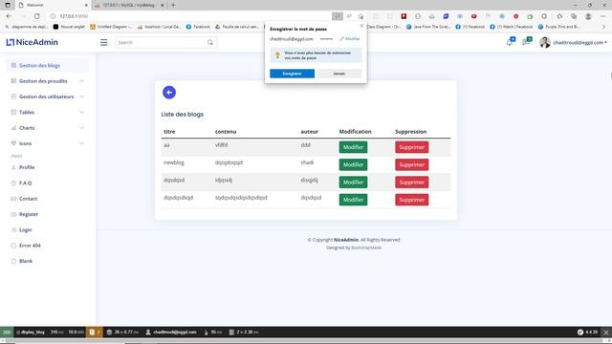The width and height of the screenshot is (612, 344).
Task: Click the user avatar picture
Action: [545, 42]
